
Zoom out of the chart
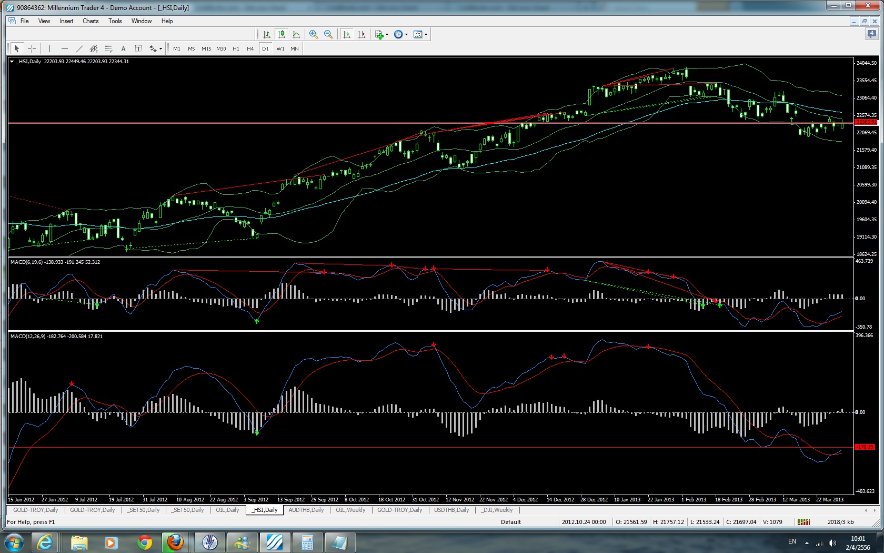pyautogui.click(x=328, y=34)
